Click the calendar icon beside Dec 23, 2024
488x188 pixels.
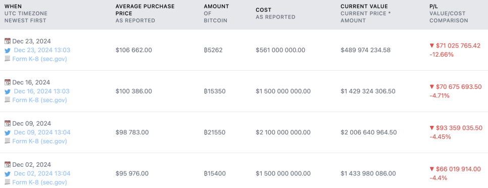pos(8,41)
